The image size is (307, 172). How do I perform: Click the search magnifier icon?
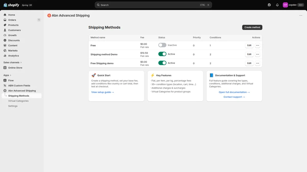[98, 5]
